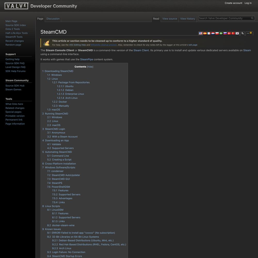
Task: Open Printable version link
Action: tap(15, 116)
